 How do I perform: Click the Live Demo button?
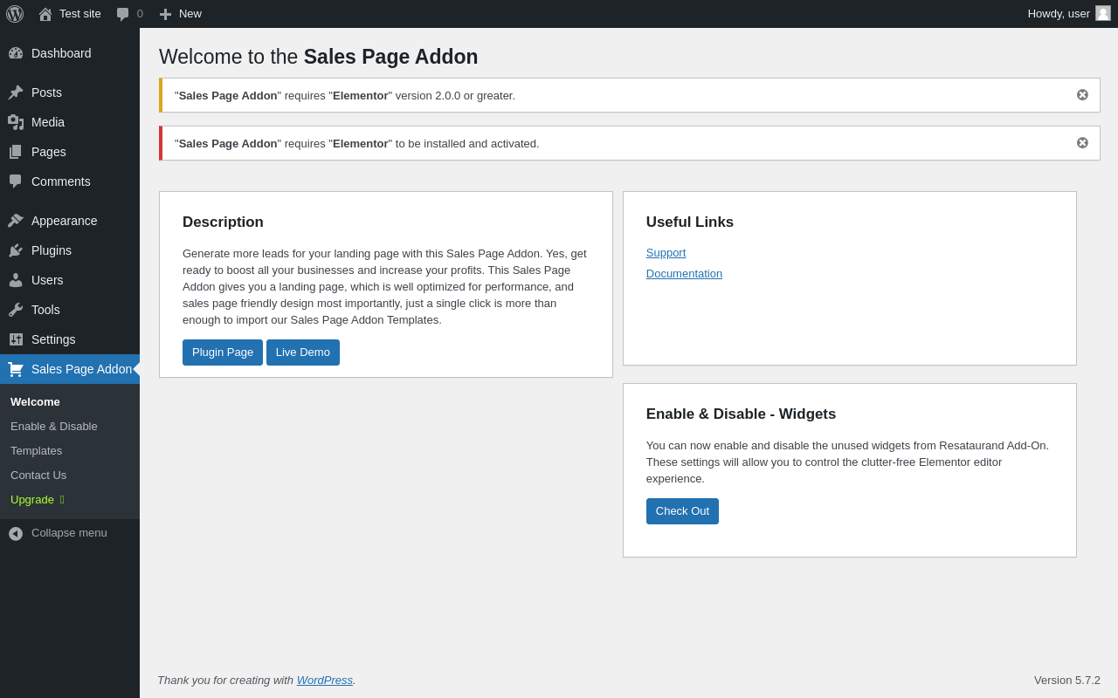click(x=303, y=352)
